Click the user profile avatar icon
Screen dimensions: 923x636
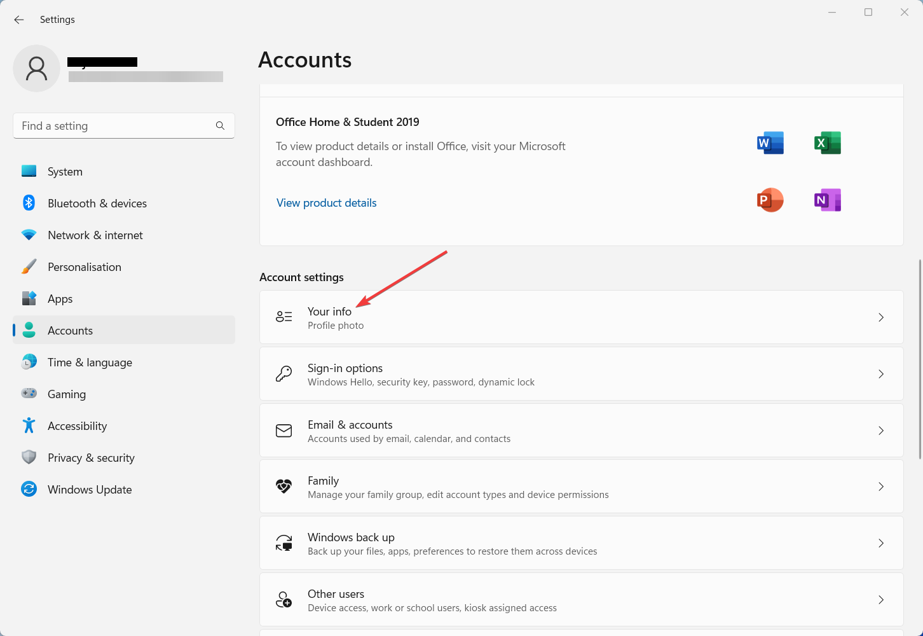(x=36, y=68)
